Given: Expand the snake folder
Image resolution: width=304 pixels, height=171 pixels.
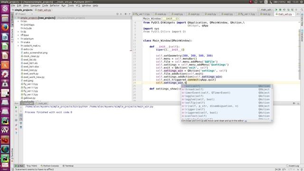Looking at the screenshot, I should point(19,42).
